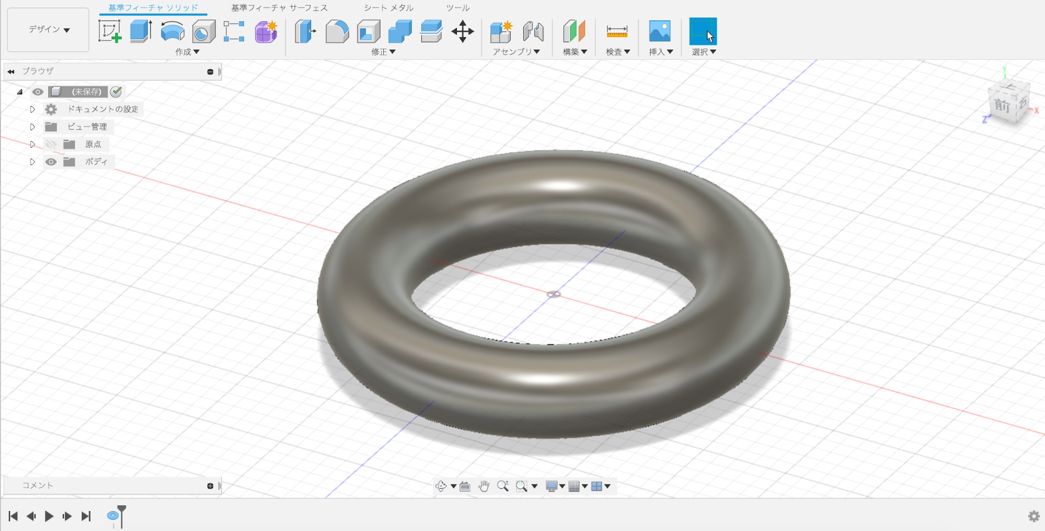Image resolution: width=1045 pixels, height=531 pixels.
Task: Open the デザイン workspace dropdown
Action: pyautogui.click(x=49, y=30)
